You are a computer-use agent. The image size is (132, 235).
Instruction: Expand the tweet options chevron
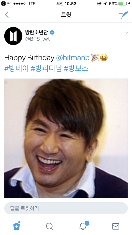tap(126, 33)
